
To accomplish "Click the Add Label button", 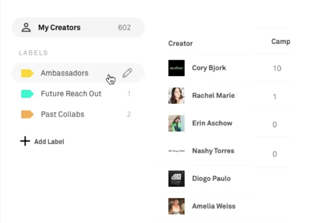I will click(42, 141).
